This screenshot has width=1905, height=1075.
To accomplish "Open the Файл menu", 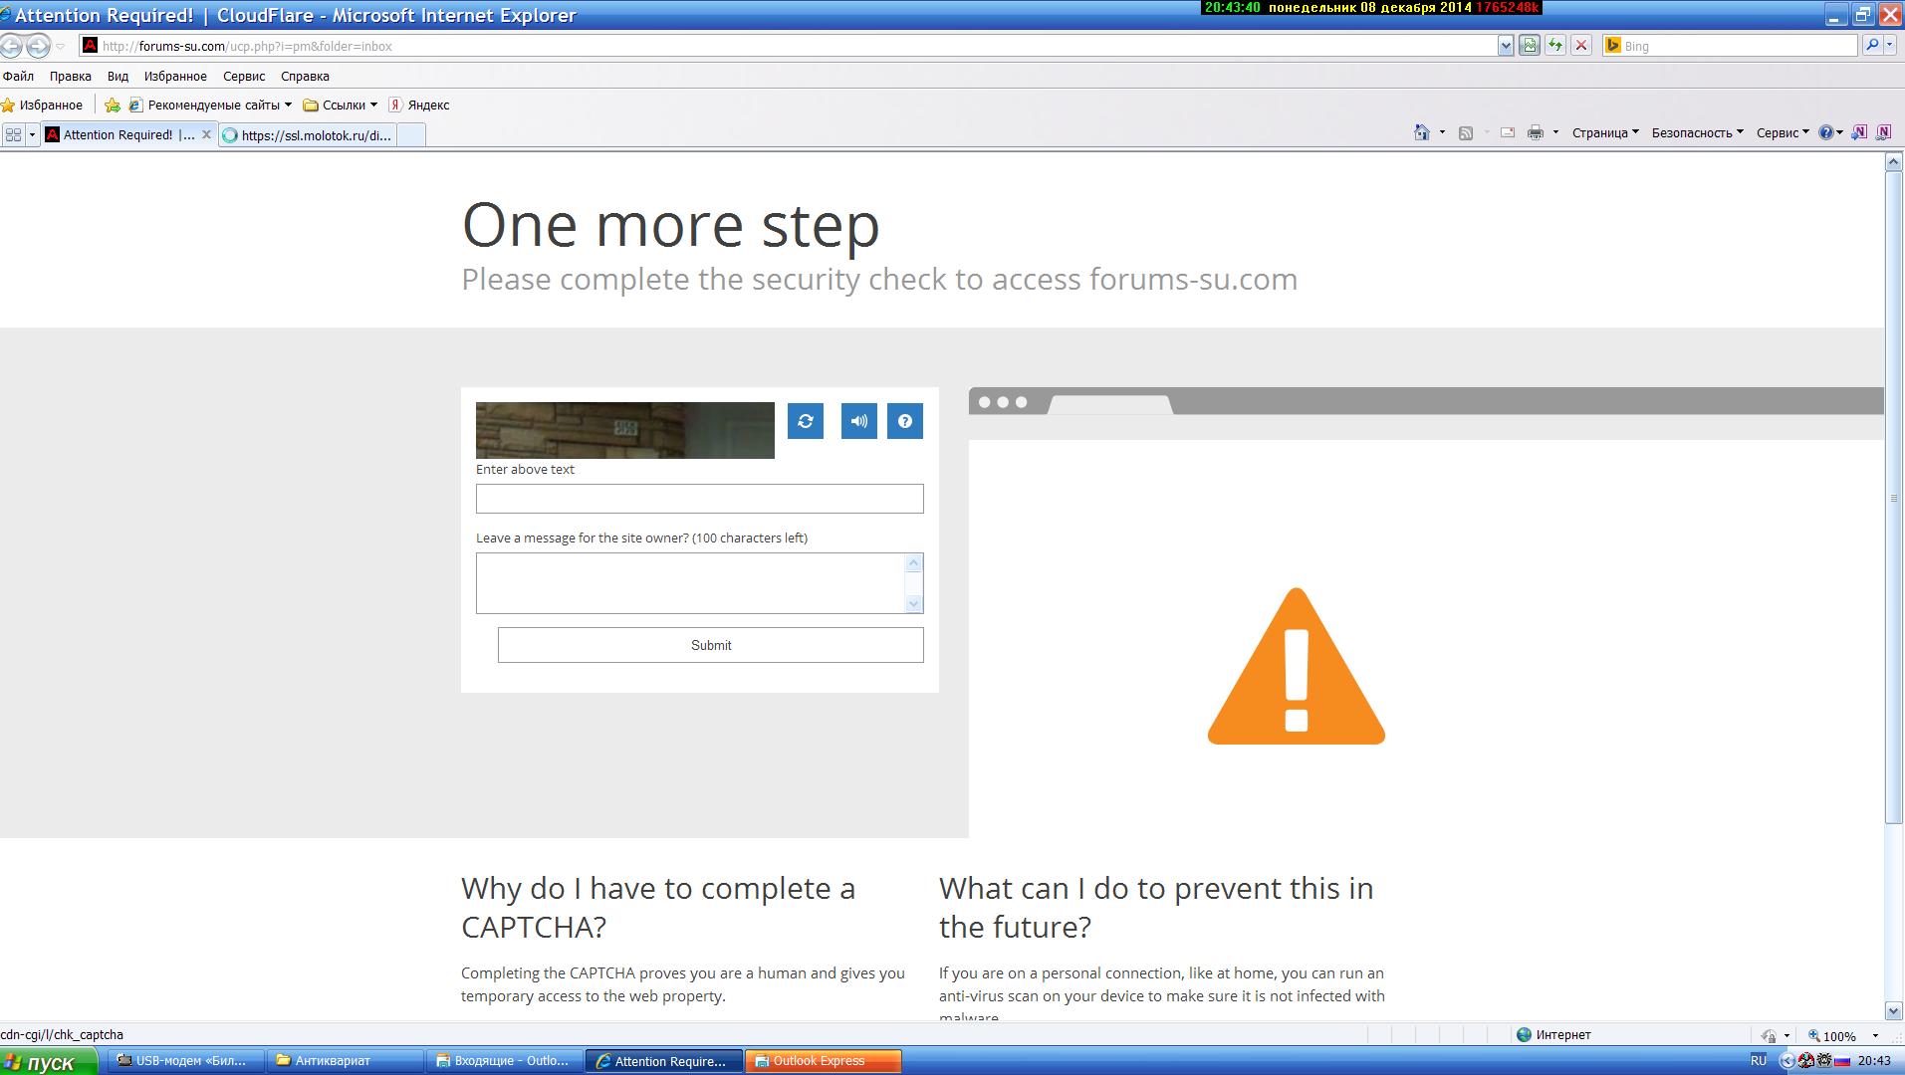I will click(18, 76).
